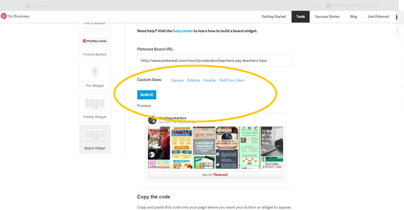Click the Copy the code heading
Image resolution: width=404 pixels, height=210 pixels.
[154, 197]
